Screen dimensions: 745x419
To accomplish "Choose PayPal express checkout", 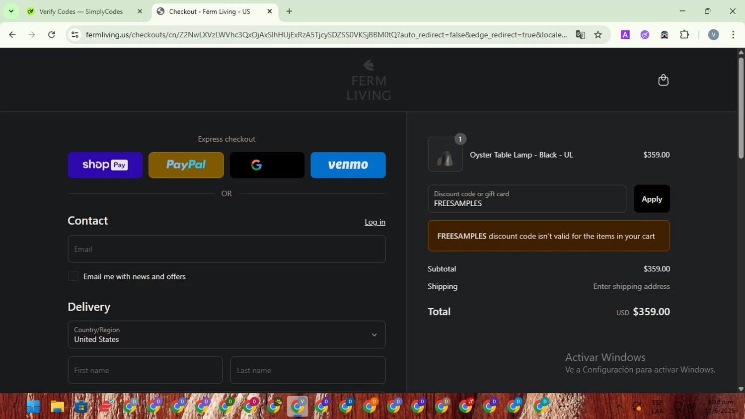I will pos(186,165).
